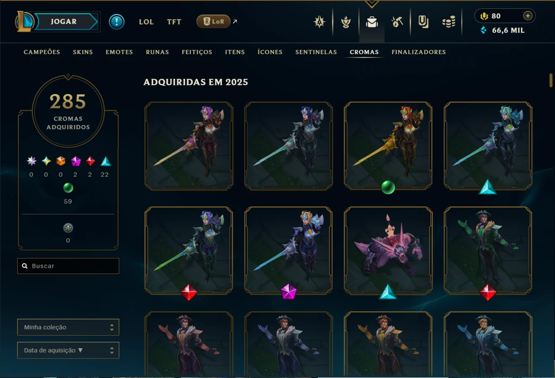
Task: Switch to TFT game link
Action: pos(174,22)
